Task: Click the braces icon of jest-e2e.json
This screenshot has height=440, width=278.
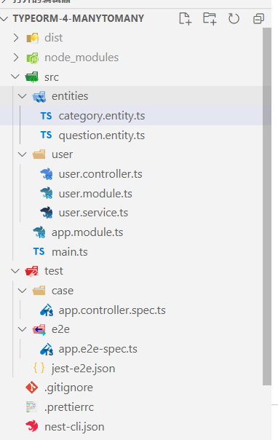Action: 39,368
